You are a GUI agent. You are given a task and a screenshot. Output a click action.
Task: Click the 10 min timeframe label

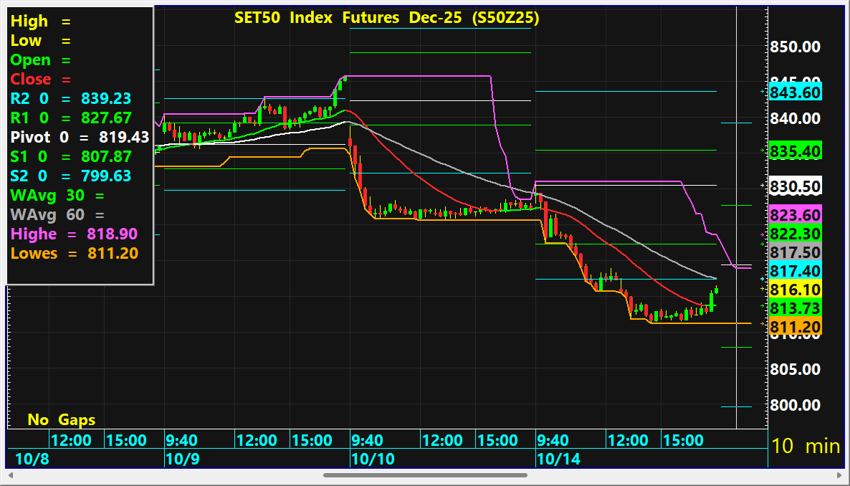pyautogui.click(x=805, y=446)
